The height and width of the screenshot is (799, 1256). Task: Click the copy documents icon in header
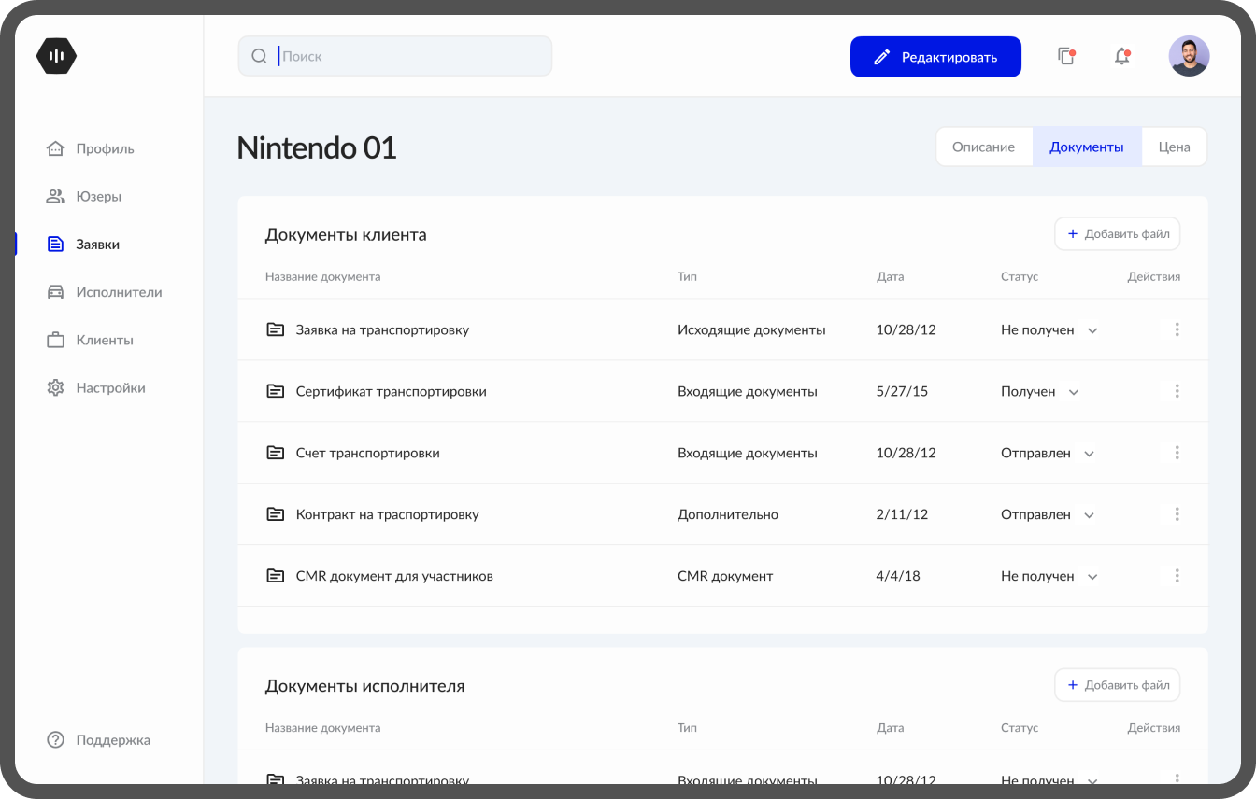(1065, 57)
